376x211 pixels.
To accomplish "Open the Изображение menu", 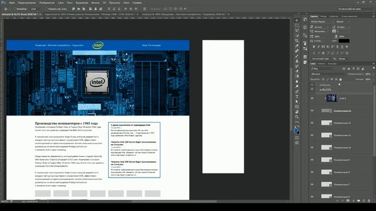I will click(47, 2).
